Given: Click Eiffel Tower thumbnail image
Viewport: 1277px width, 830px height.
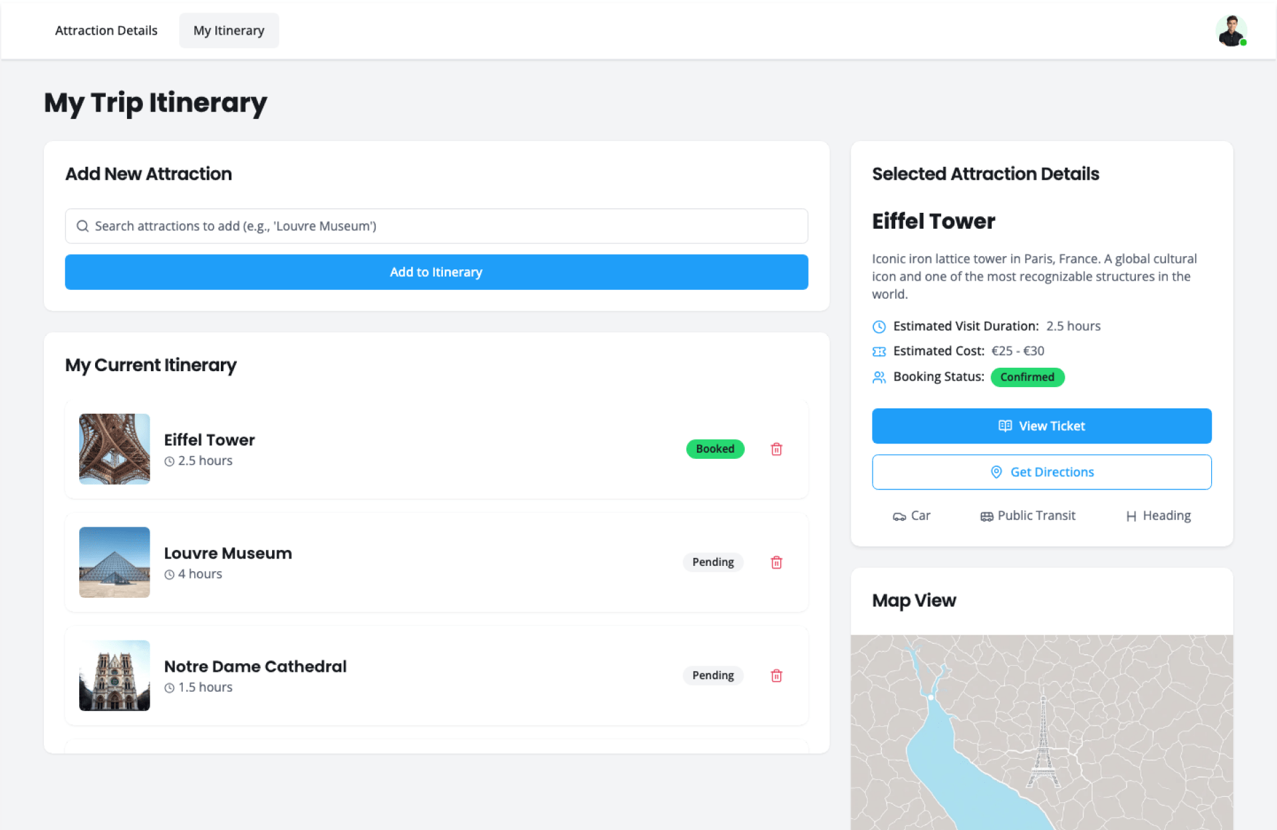Looking at the screenshot, I should click(x=114, y=449).
